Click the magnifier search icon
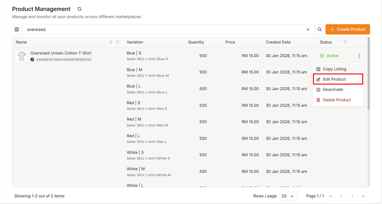Screen dimensions: 382x204 point(319,29)
